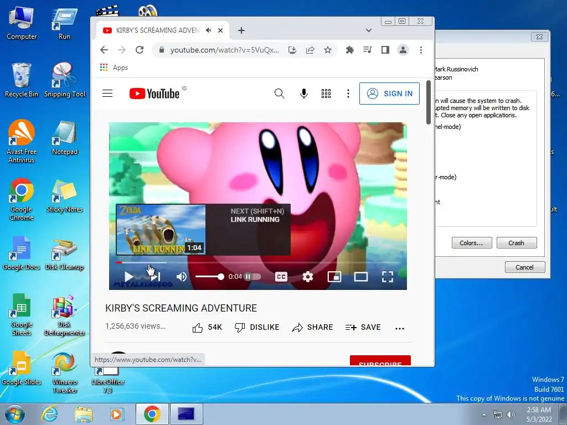Go to YouTube home via logo
Viewport: 567px width, 425px height.
[x=154, y=94]
